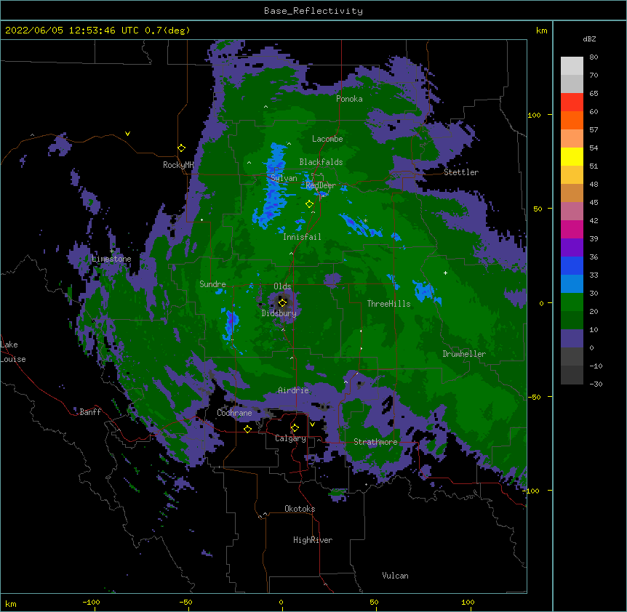Viewport: 627px width, 612px height.
Task: Select the 42 value on the dBZ legend
Action: coord(594,220)
